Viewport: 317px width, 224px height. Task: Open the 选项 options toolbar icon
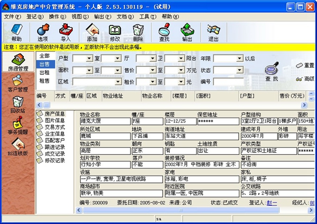pos(43,33)
